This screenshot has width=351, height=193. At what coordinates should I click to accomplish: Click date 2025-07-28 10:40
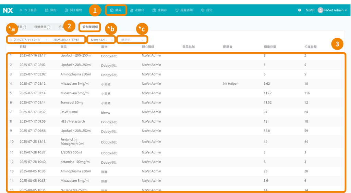coord(33,162)
